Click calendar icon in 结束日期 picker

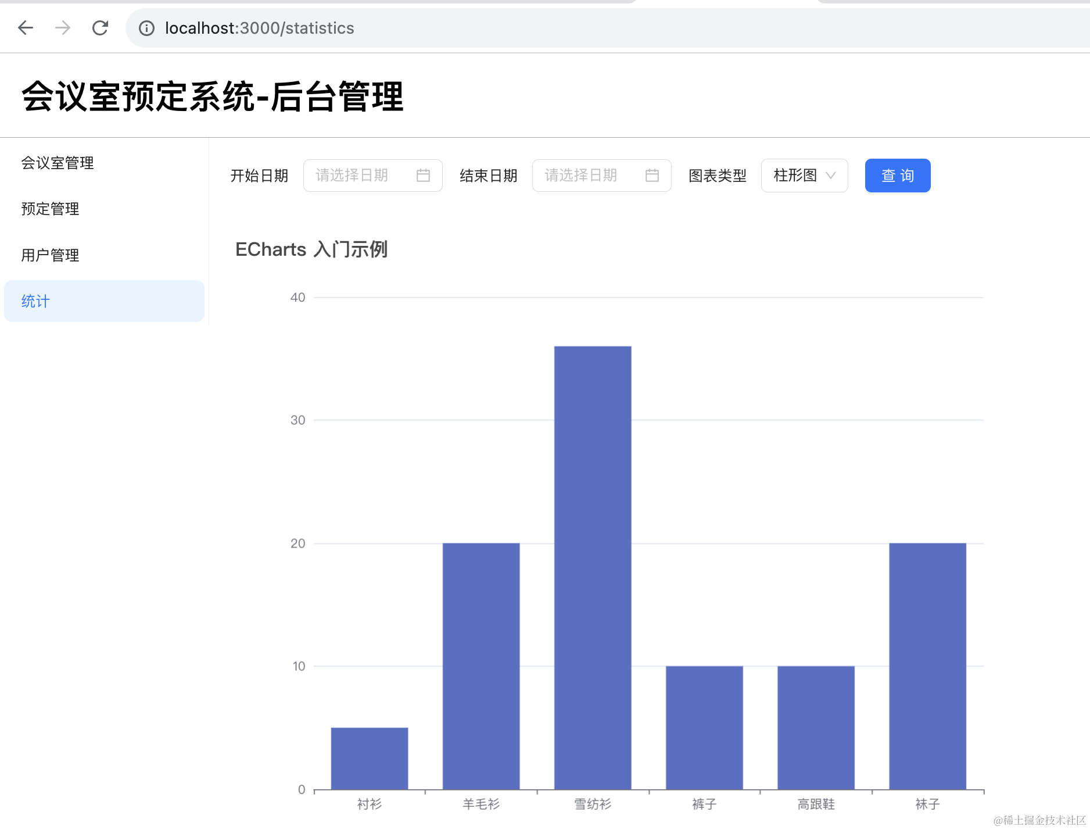coord(652,176)
